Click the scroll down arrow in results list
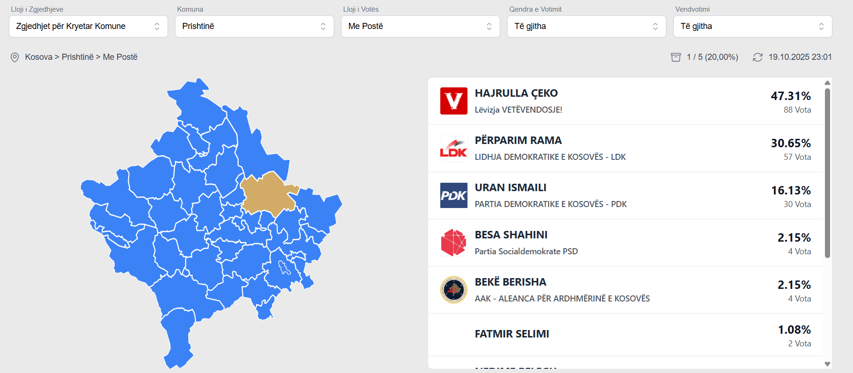 [x=827, y=364]
